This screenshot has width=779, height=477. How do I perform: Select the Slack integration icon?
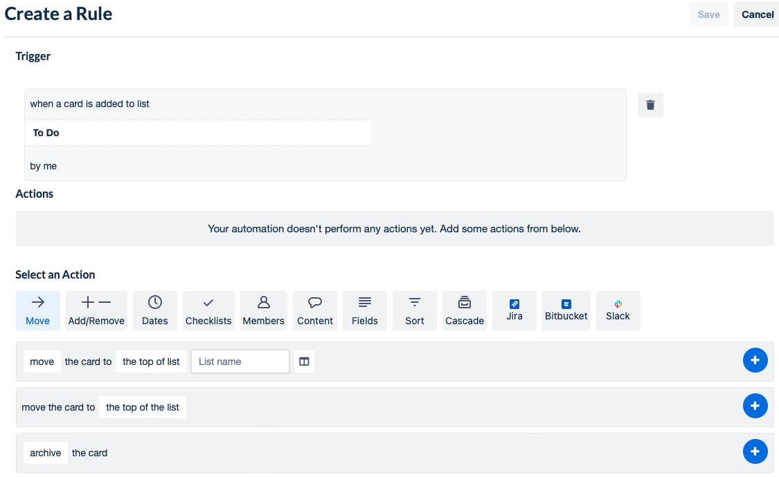(618, 310)
